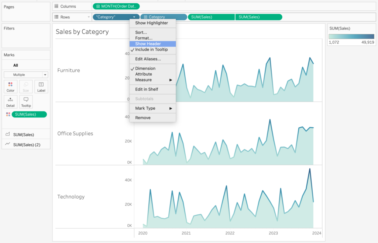Image resolution: width=378 pixels, height=243 pixels.
Task: Select SUM(Sales) (2) marks card
Action: (x=26, y=145)
